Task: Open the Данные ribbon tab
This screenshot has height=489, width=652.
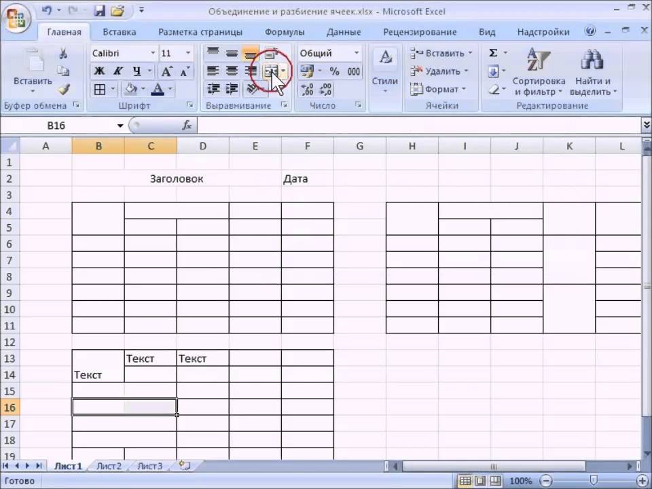Action: pyautogui.click(x=344, y=32)
